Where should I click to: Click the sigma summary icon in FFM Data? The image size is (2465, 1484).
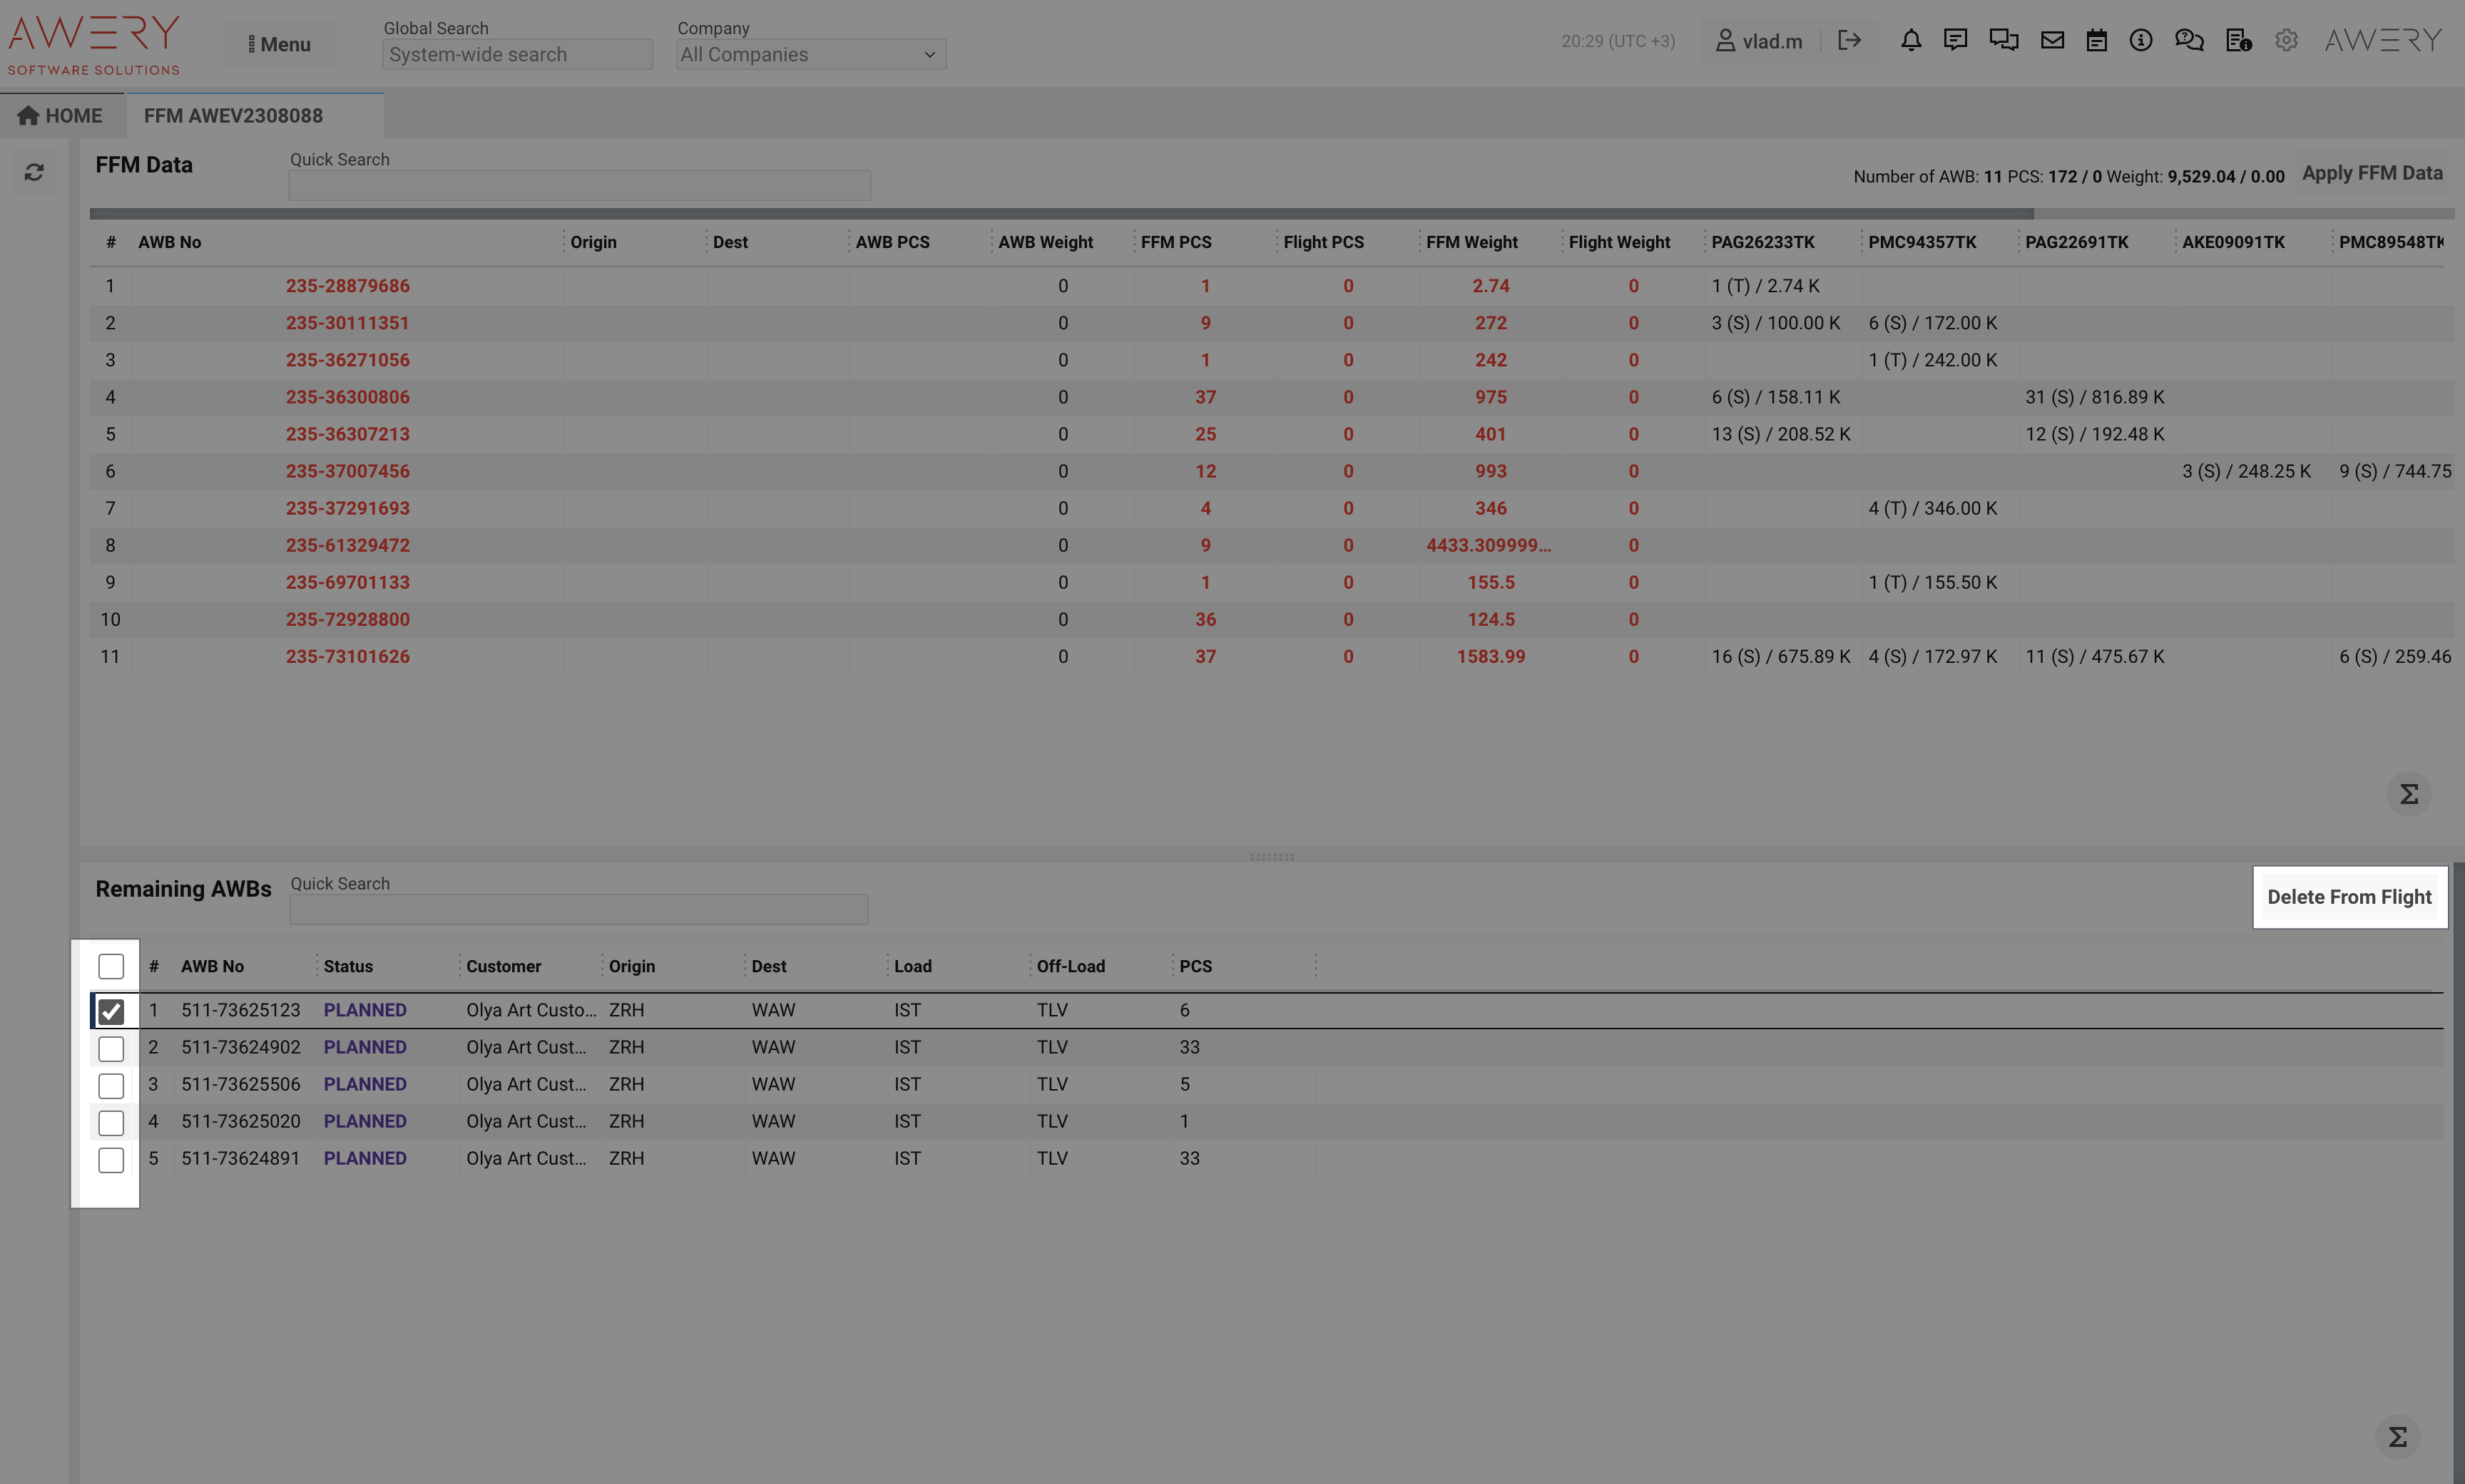[2409, 795]
